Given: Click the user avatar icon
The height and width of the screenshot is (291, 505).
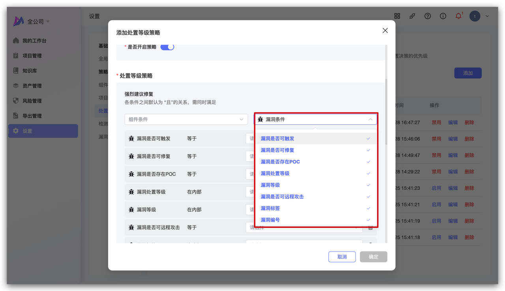Looking at the screenshot, I should 475,16.
